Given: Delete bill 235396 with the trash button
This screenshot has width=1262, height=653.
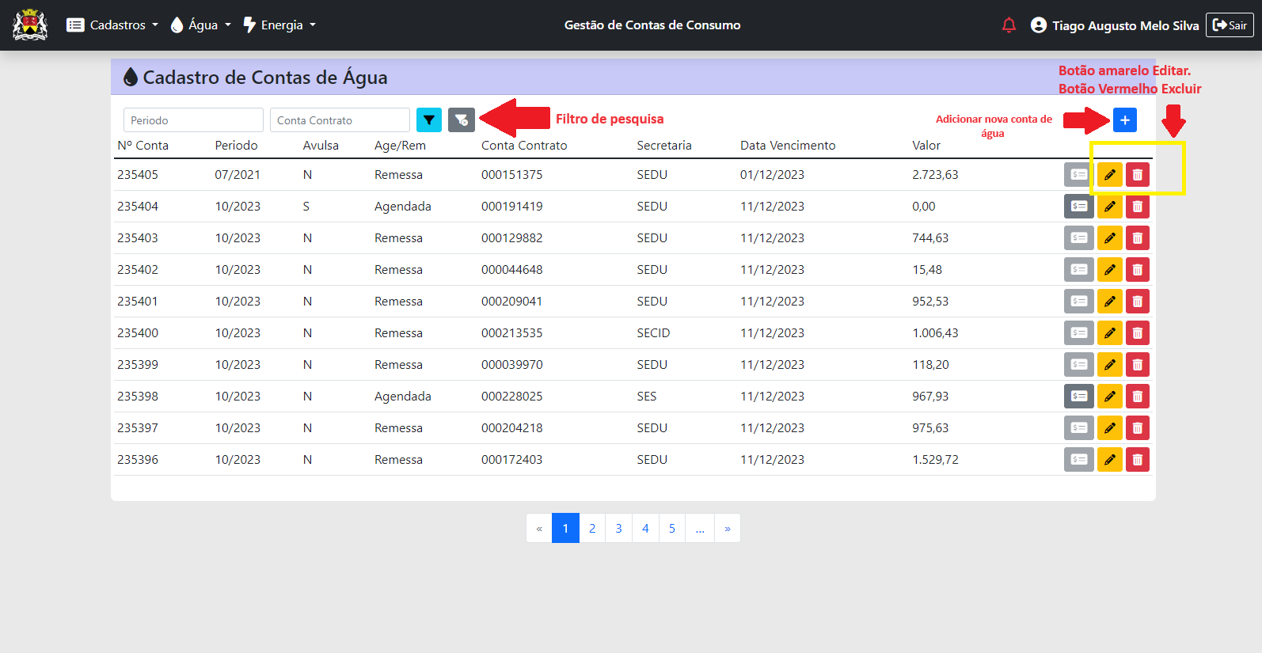Looking at the screenshot, I should pyautogui.click(x=1138, y=459).
